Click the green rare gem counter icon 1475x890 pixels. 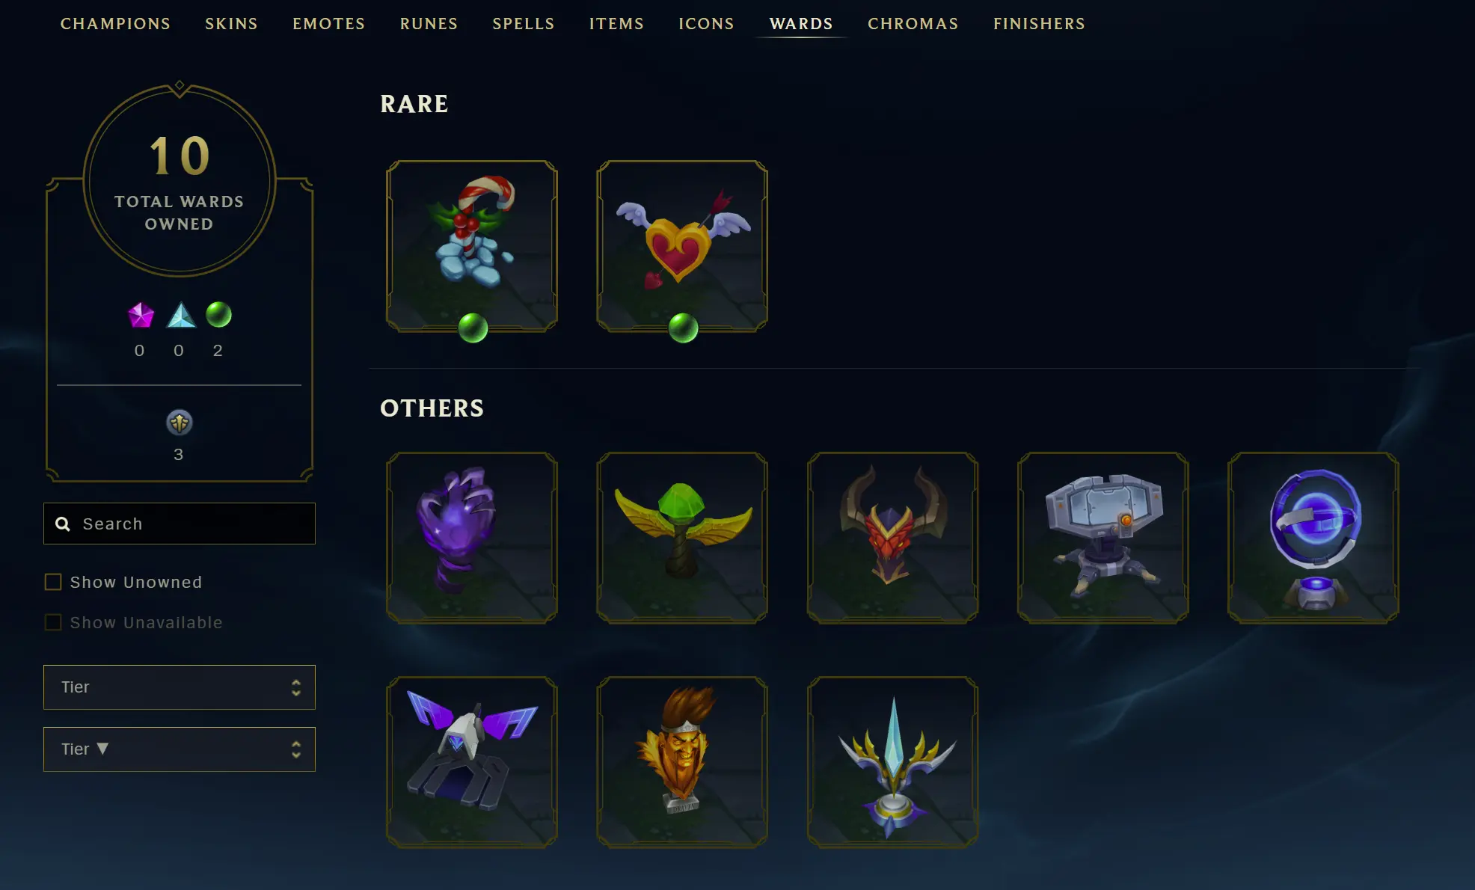(218, 315)
